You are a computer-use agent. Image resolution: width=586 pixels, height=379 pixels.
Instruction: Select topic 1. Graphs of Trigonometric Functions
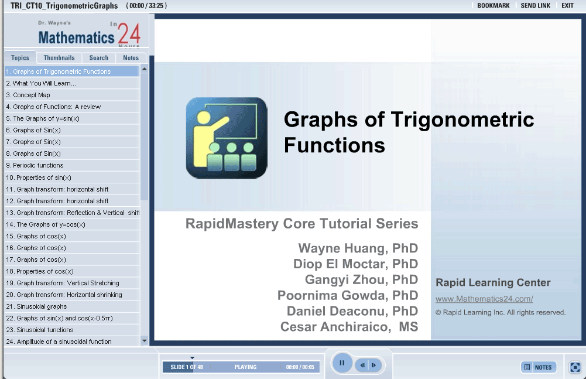(x=72, y=71)
